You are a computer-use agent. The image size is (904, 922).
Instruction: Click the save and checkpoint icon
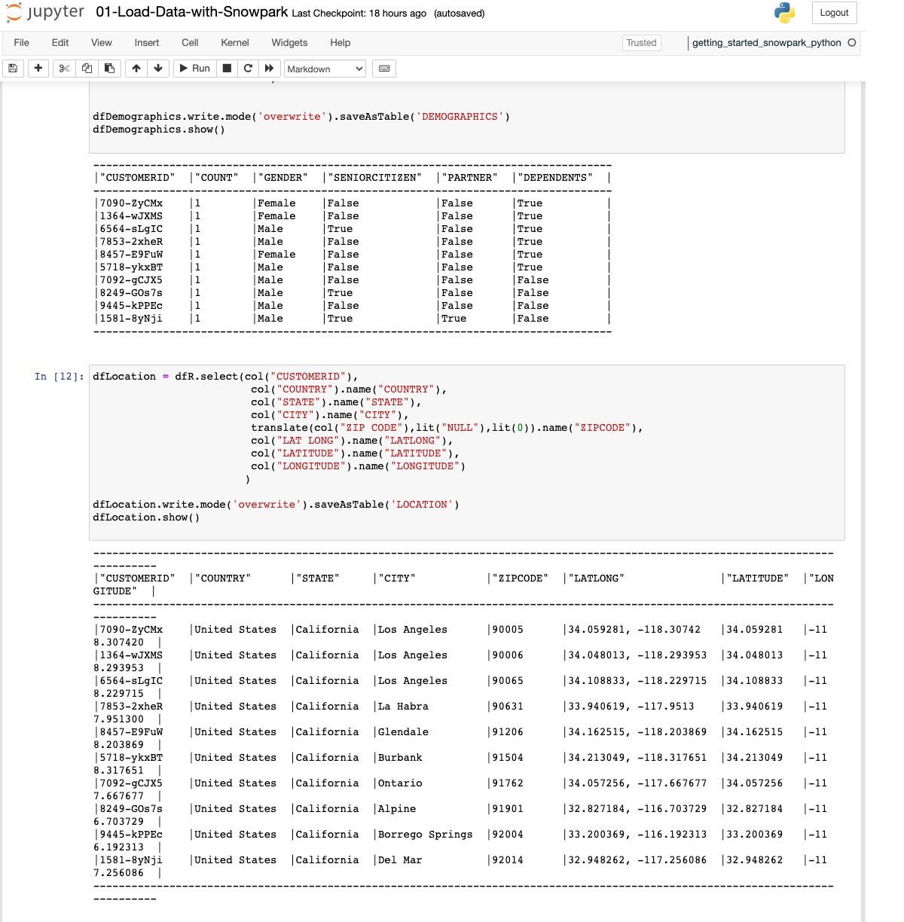point(13,69)
